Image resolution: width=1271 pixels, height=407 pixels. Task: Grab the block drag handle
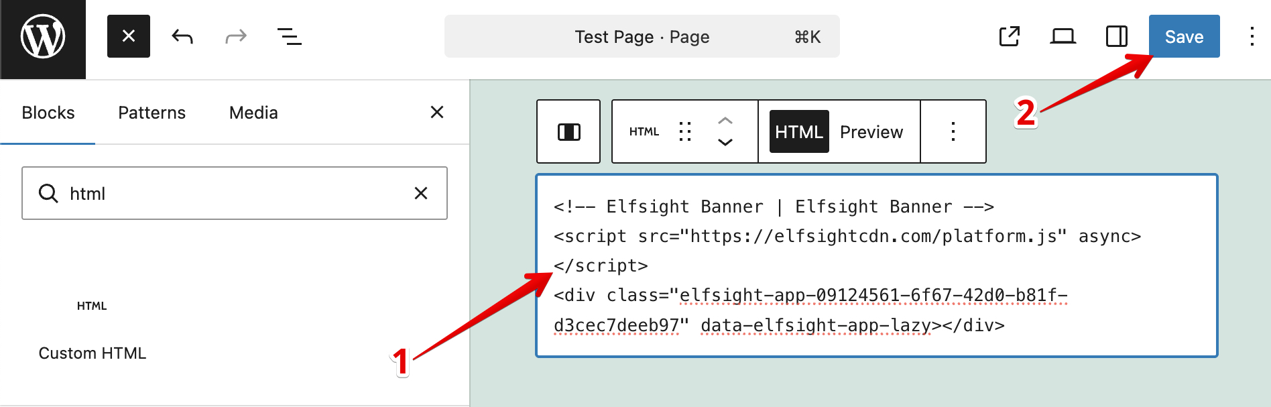(x=685, y=131)
